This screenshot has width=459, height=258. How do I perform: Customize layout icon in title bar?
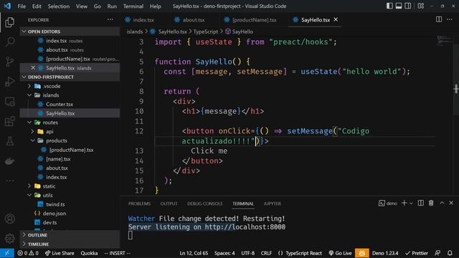point(421,6)
